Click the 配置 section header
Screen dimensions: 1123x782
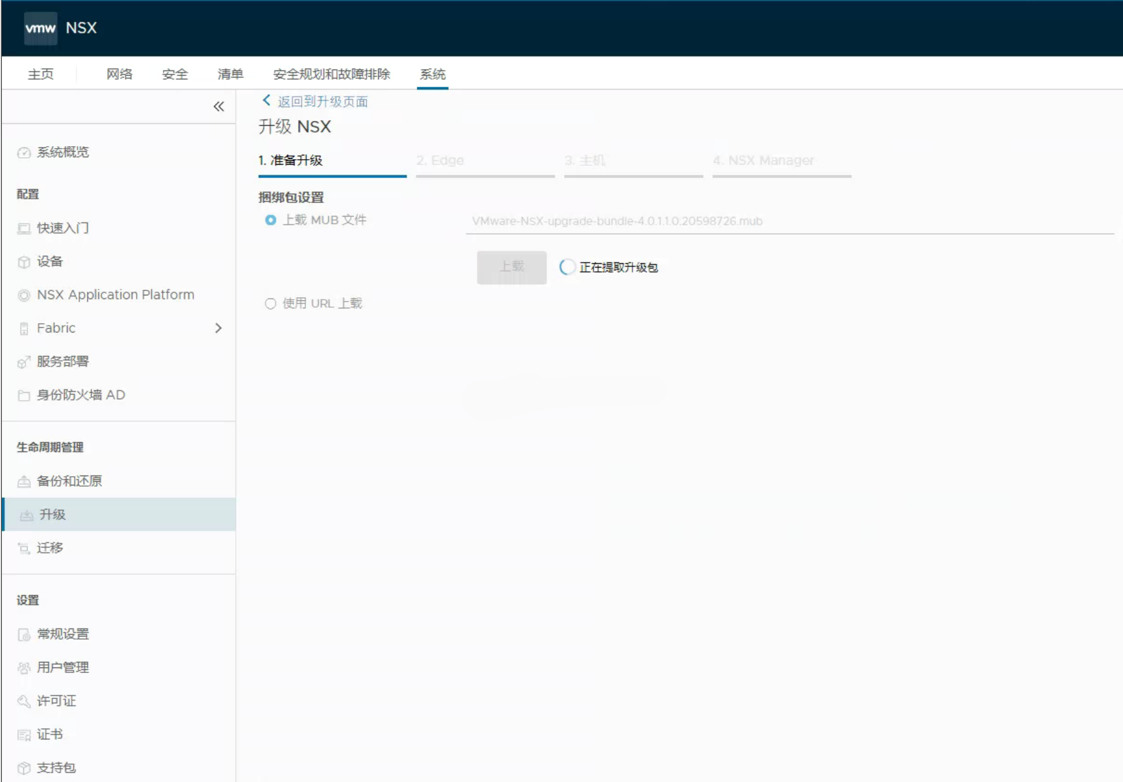click(x=28, y=194)
